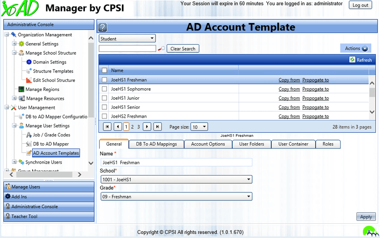This screenshot has width=380, height=238.
Task: Click the General Settings gear icon
Action: [x=22, y=44]
